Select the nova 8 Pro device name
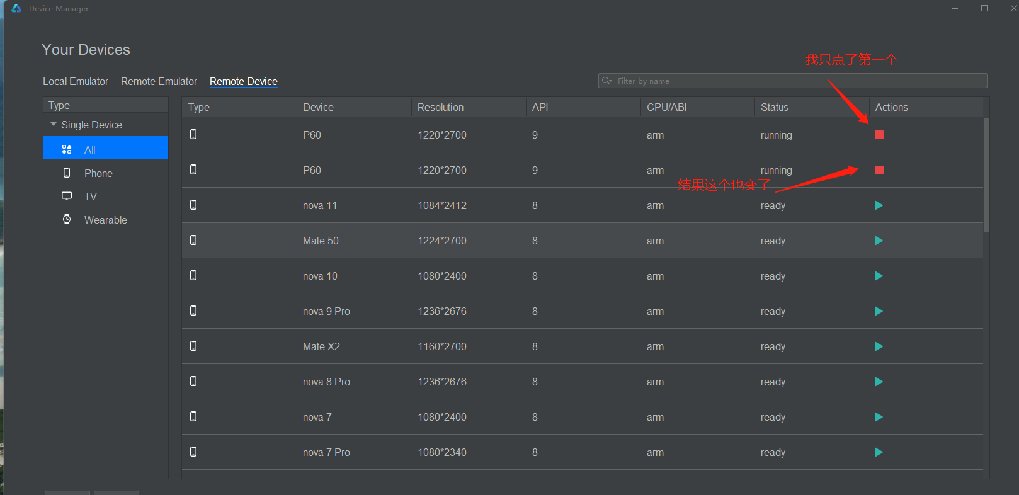Viewport: 1019px width, 495px height. point(326,382)
